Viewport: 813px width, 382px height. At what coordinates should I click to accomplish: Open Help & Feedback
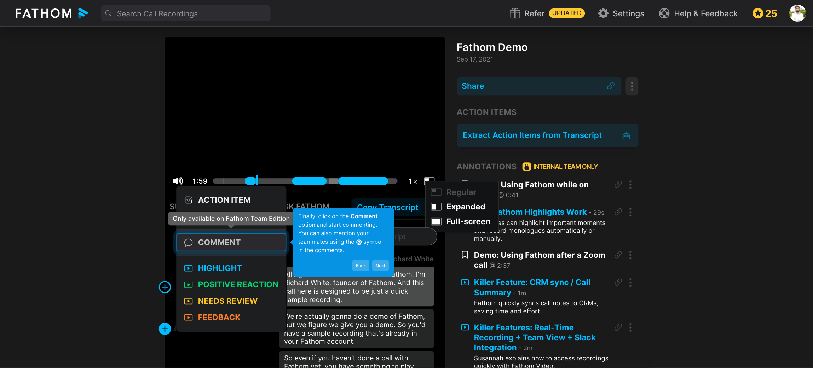point(698,13)
